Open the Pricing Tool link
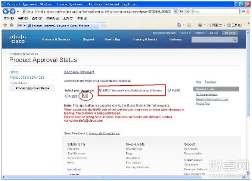Viewport: 252px width, 181px height. click(203, 104)
